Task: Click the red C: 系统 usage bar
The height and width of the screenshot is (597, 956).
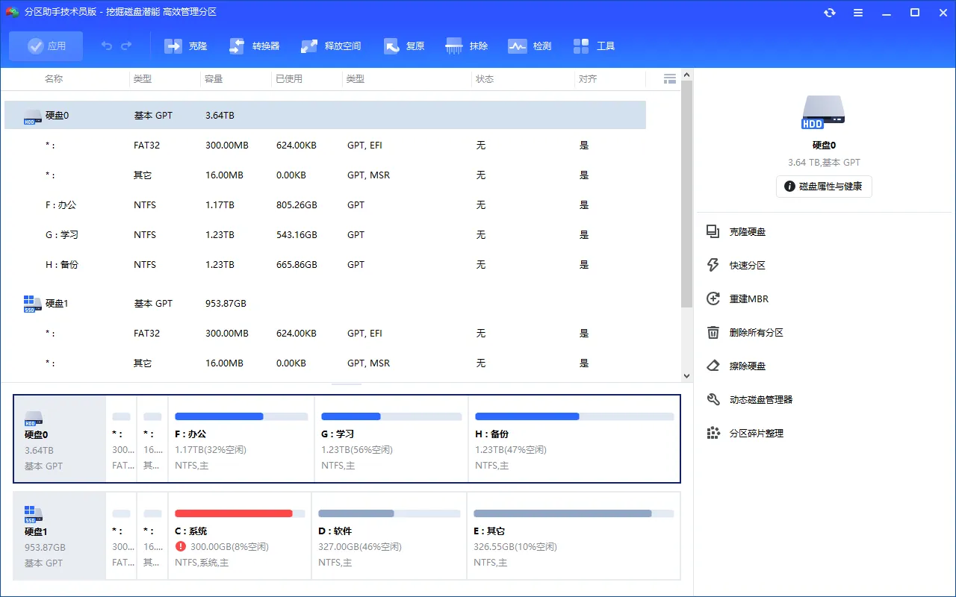Action: click(x=234, y=513)
